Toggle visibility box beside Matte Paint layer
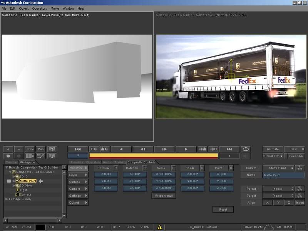This screenshot has width=308, height=231. 9,181
